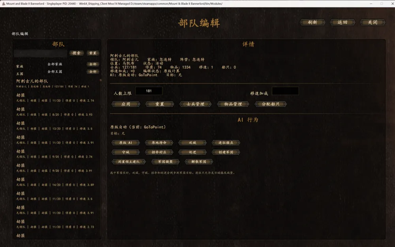Image resolution: width=395 pixels, height=247 pixels.
Task: Click the empty 移速加成 input field
Action: 285,91
